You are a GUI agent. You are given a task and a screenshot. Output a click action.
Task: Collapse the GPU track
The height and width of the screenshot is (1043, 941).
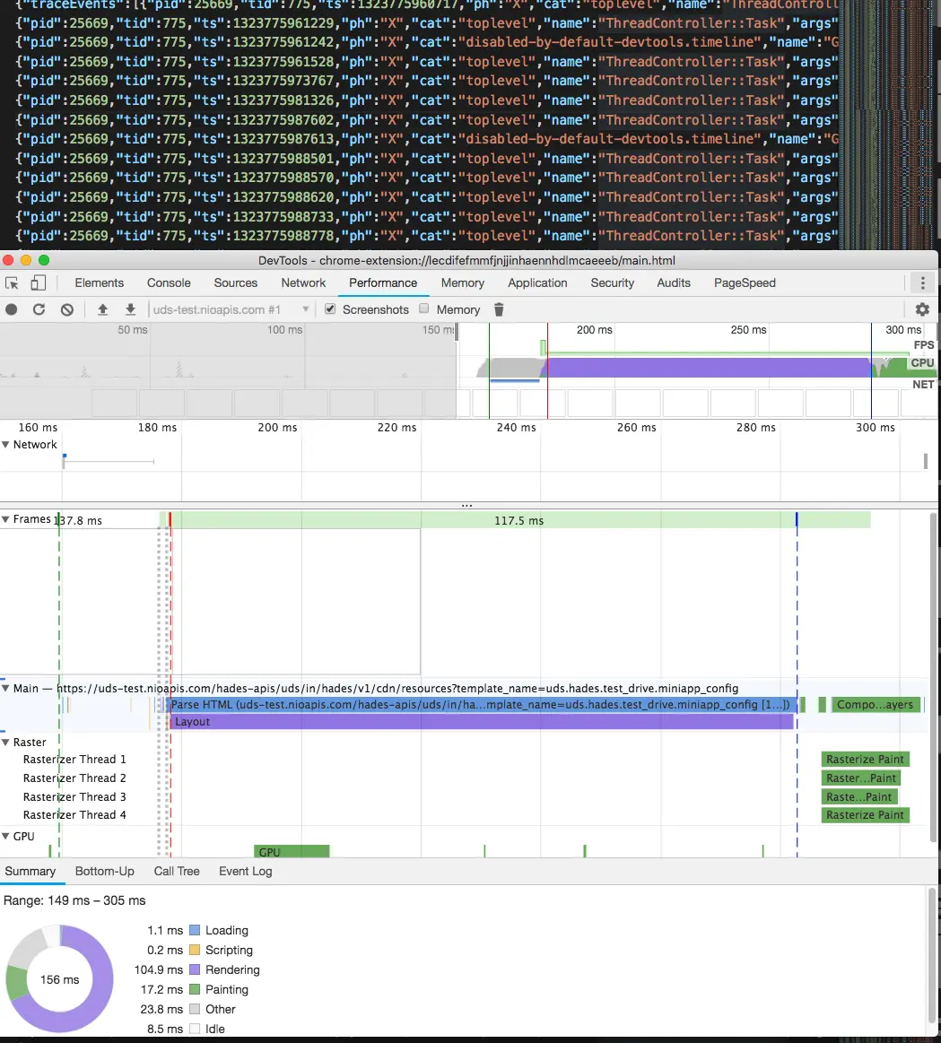(6, 836)
